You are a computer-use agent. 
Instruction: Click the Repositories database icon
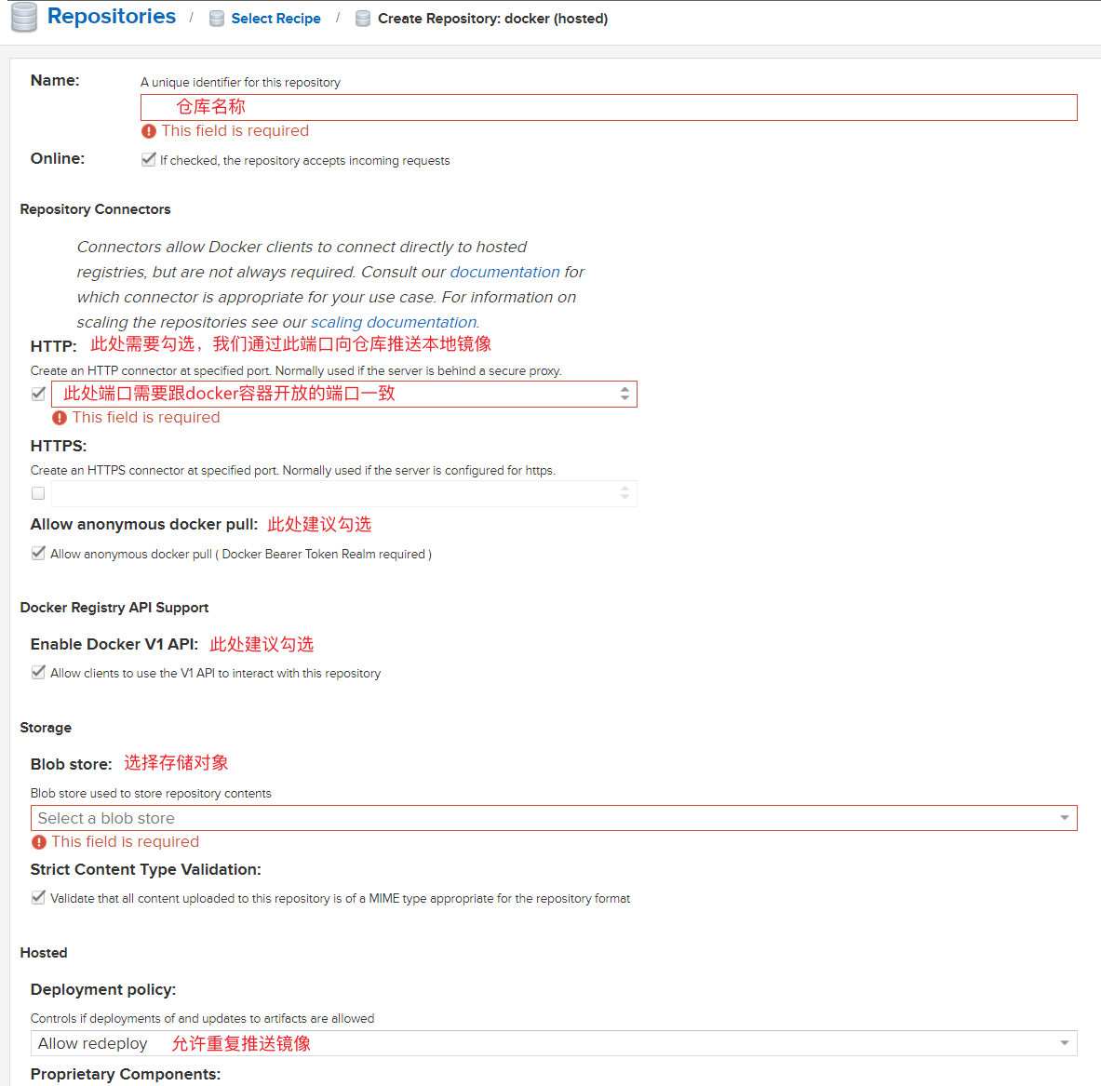24,17
